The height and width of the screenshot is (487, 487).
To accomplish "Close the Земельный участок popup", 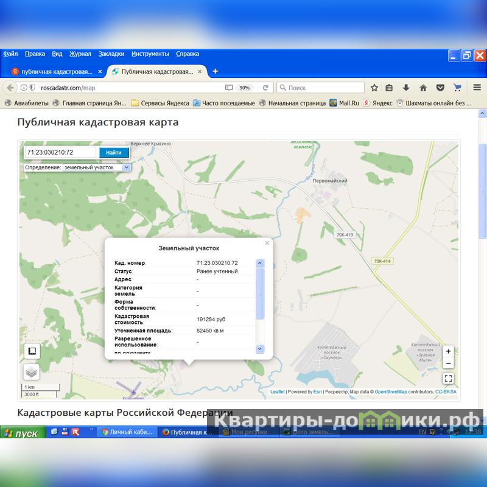I will pyautogui.click(x=267, y=243).
